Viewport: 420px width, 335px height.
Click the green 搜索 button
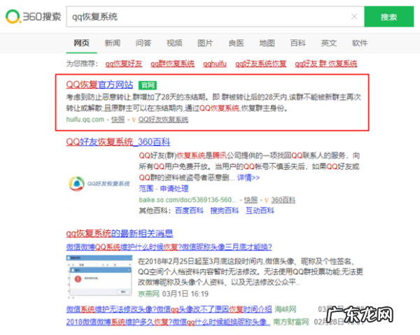pos(388,17)
